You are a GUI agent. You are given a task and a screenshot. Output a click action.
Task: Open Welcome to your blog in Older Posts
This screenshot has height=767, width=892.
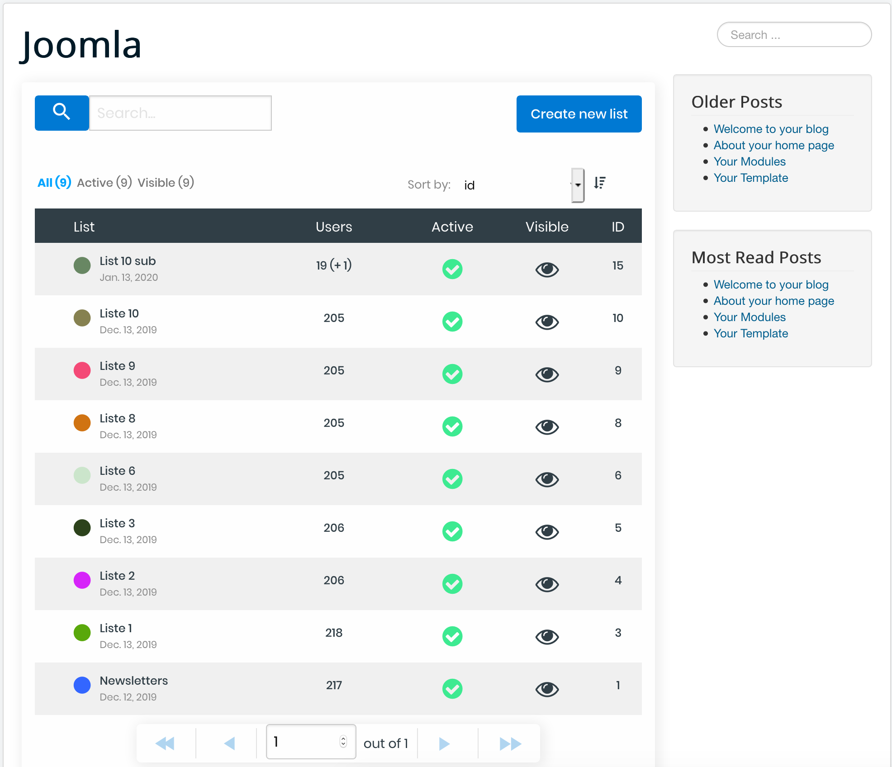771,129
